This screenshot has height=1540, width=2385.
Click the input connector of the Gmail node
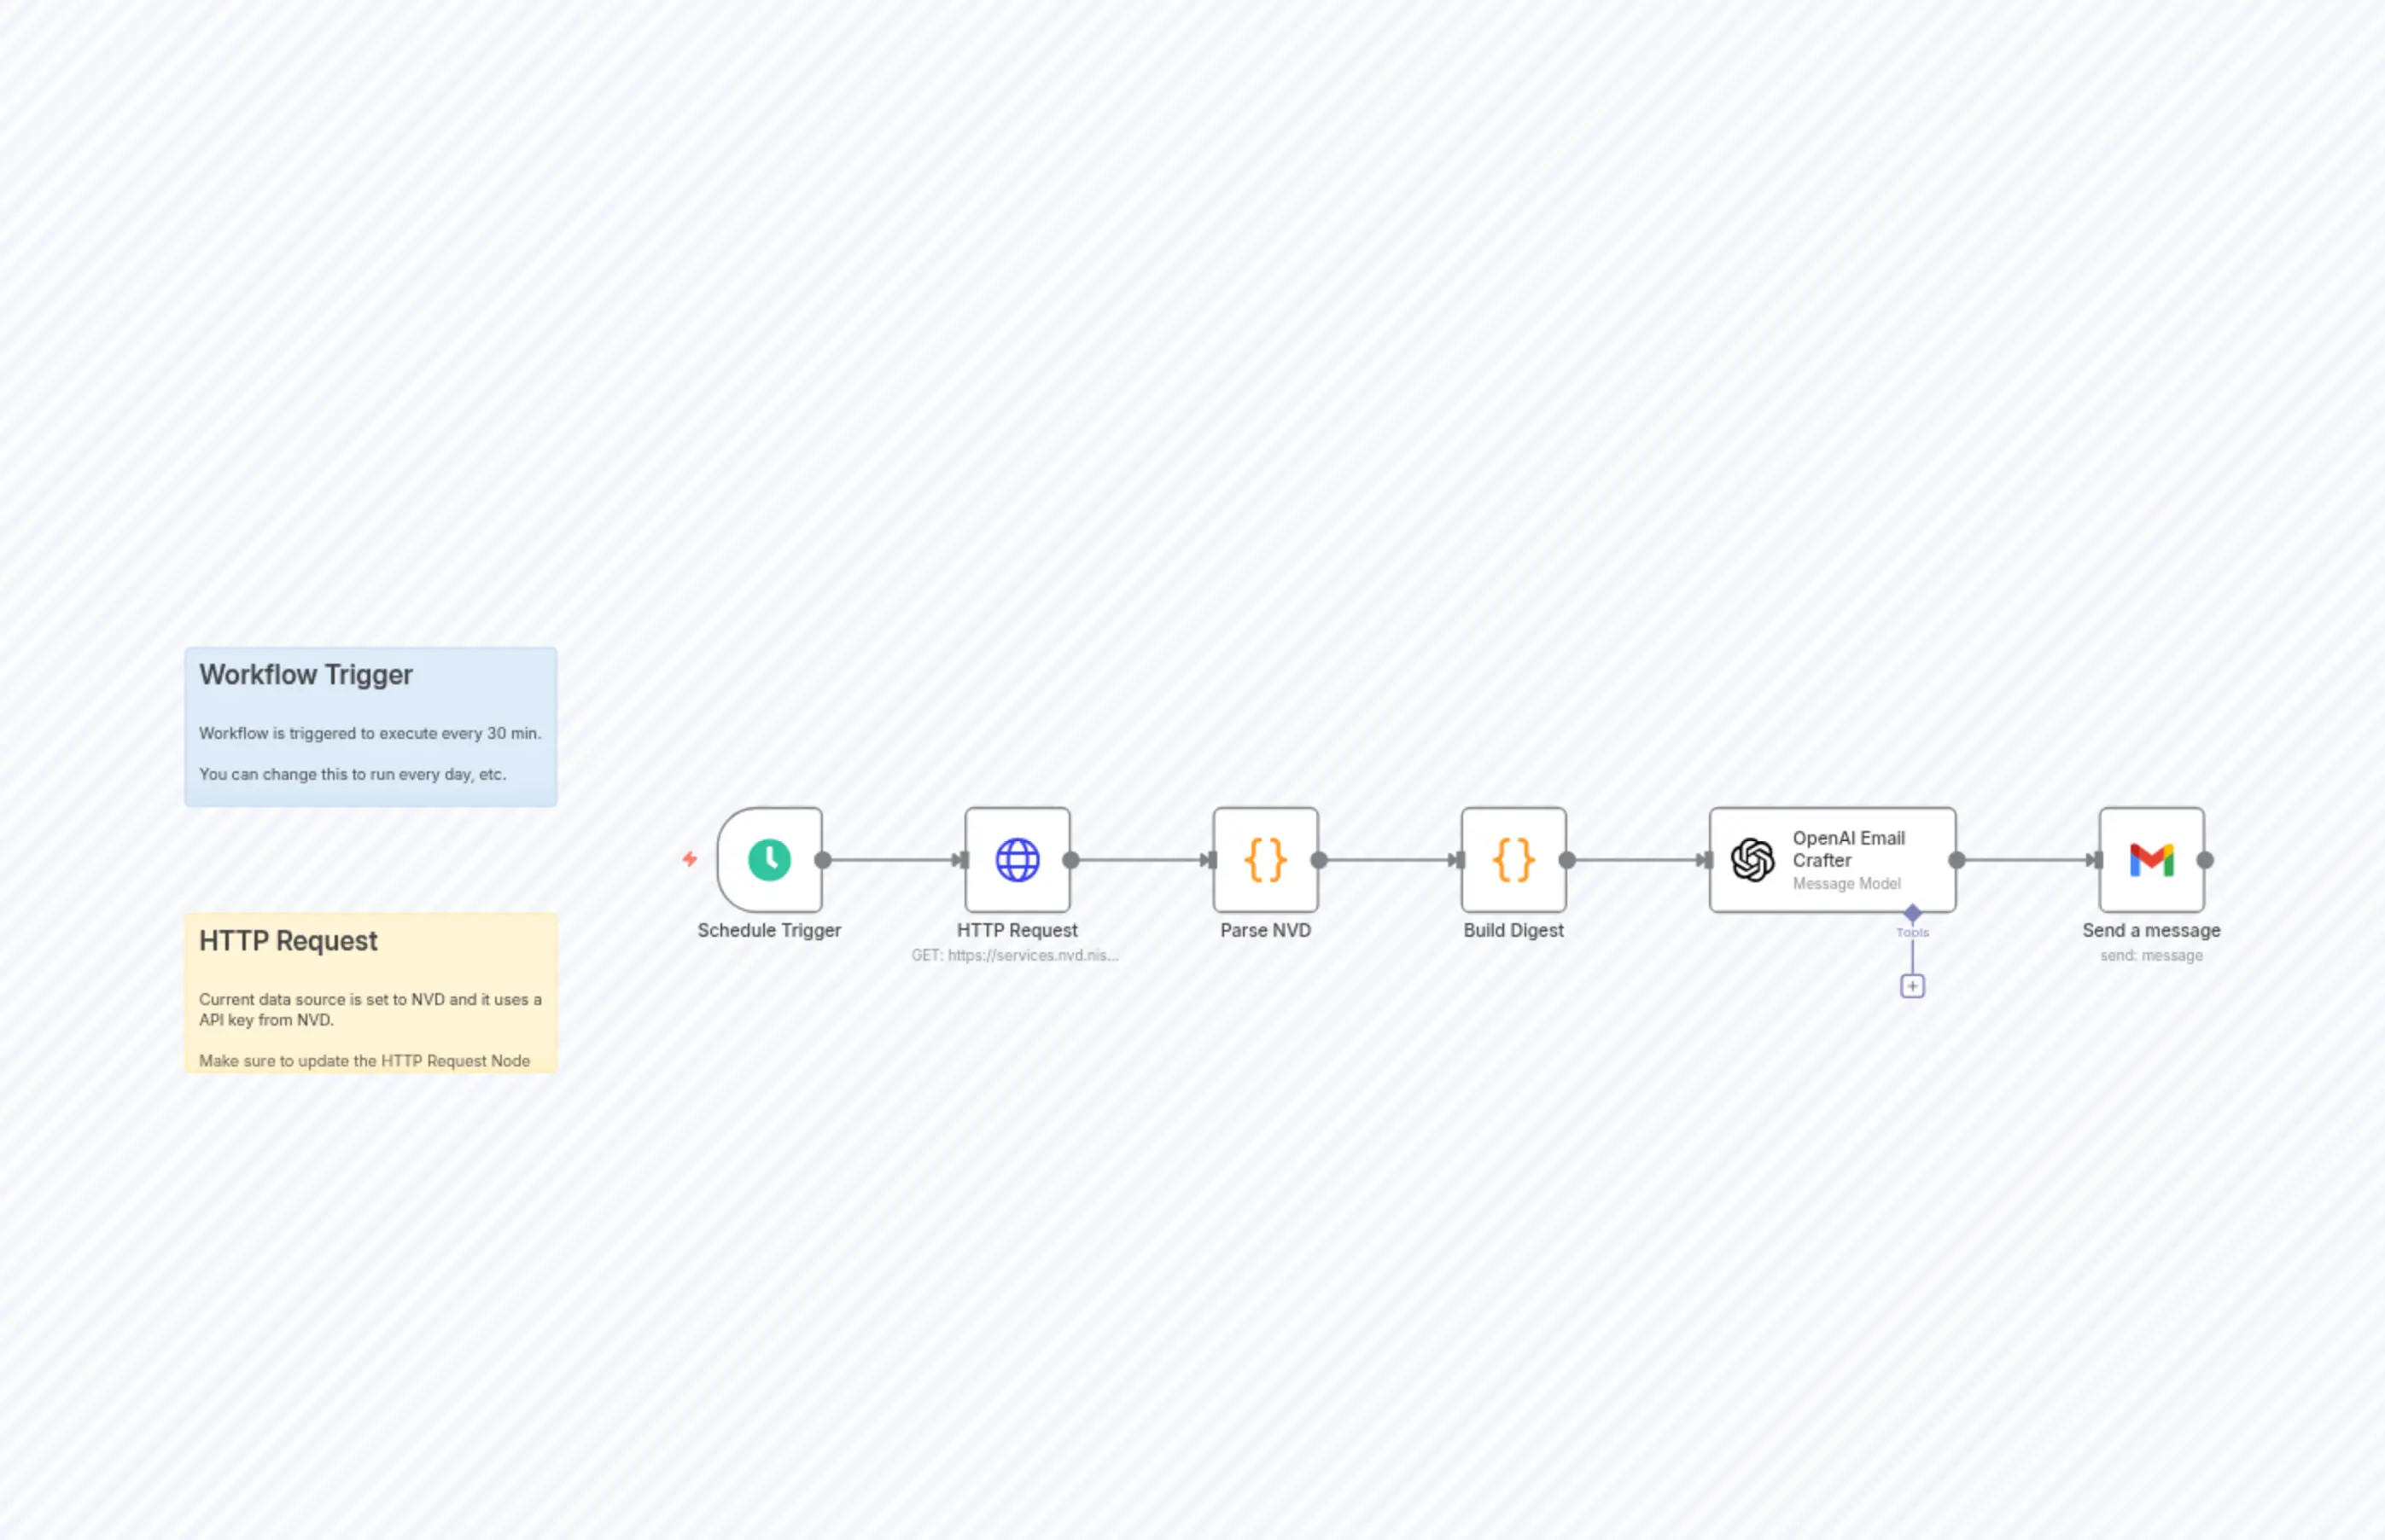coord(2096,859)
